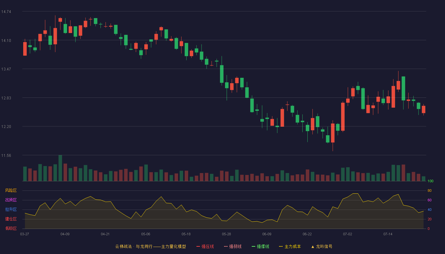Click the 03-27 date label

click(24, 234)
